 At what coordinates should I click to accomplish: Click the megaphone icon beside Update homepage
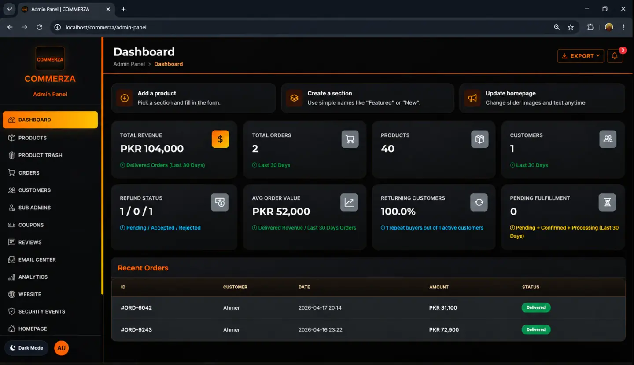point(472,98)
